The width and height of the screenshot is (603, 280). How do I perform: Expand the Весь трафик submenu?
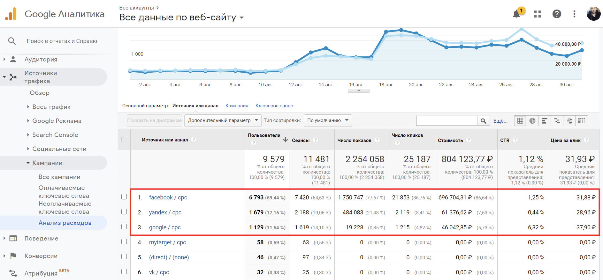click(x=28, y=107)
